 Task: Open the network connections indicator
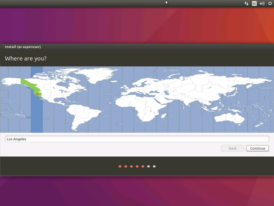pos(246,4)
